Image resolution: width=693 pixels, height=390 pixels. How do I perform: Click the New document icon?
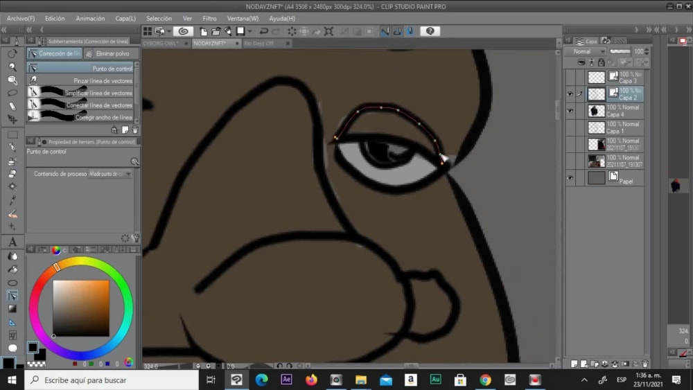[x=204, y=31]
